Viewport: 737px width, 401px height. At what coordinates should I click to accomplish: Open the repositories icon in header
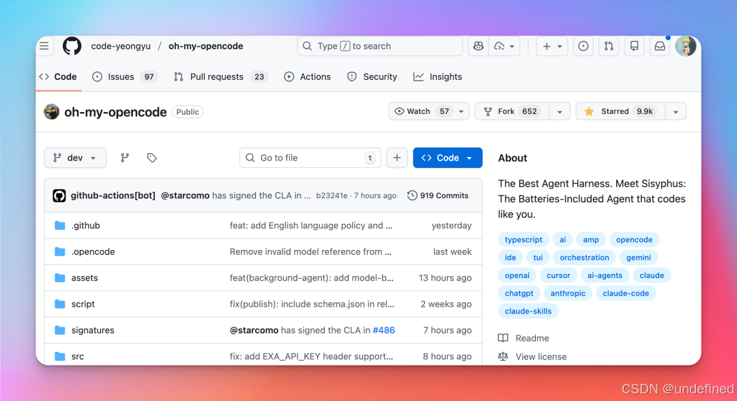(x=634, y=46)
